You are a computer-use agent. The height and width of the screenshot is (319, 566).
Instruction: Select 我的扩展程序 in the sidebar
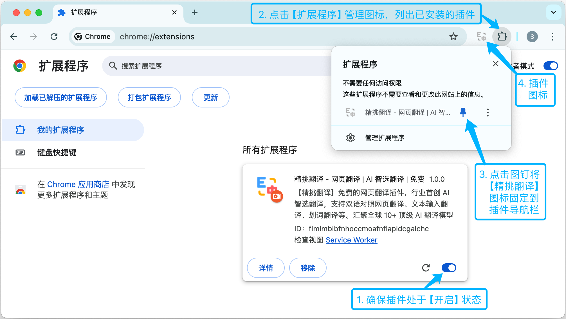coord(73,130)
